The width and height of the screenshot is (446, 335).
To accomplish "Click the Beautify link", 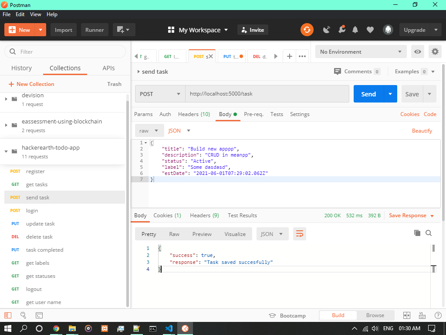I will [x=422, y=130].
